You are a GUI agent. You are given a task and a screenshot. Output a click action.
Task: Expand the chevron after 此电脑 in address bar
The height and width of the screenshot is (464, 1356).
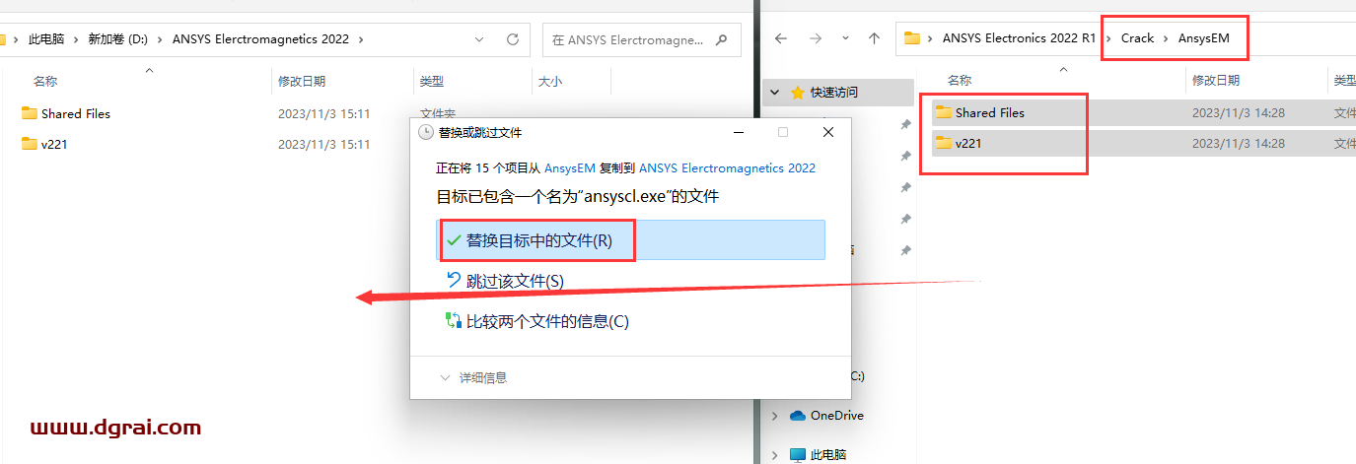pyautogui.click(x=76, y=39)
